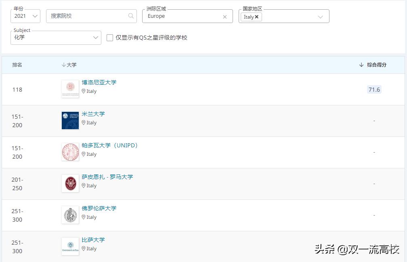
Task: Open the 年份 dropdown showing 2021
Action: 25,16
